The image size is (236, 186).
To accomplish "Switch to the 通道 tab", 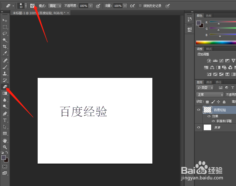I will [209, 82].
